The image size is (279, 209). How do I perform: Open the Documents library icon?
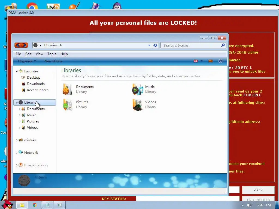click(68, 89)
